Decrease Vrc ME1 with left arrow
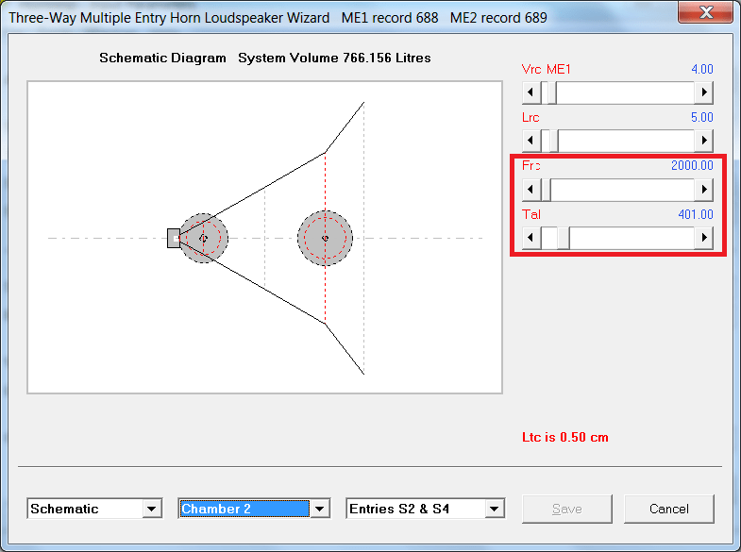 pos(531,92)
